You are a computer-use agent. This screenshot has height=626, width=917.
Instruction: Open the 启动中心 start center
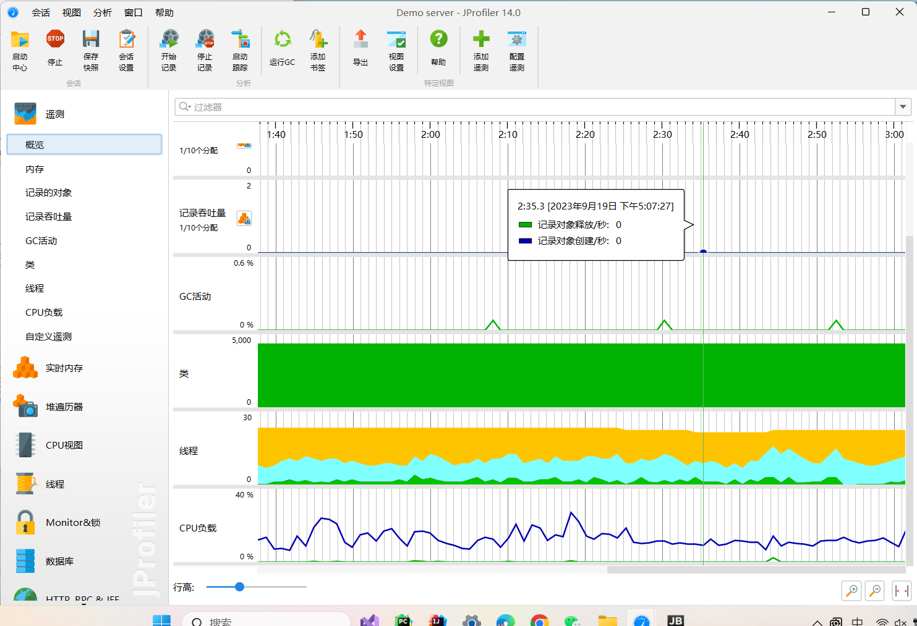20,51
